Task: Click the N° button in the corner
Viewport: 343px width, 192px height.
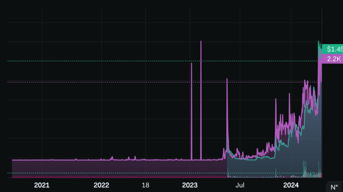Action: click(x=334, y=187)
